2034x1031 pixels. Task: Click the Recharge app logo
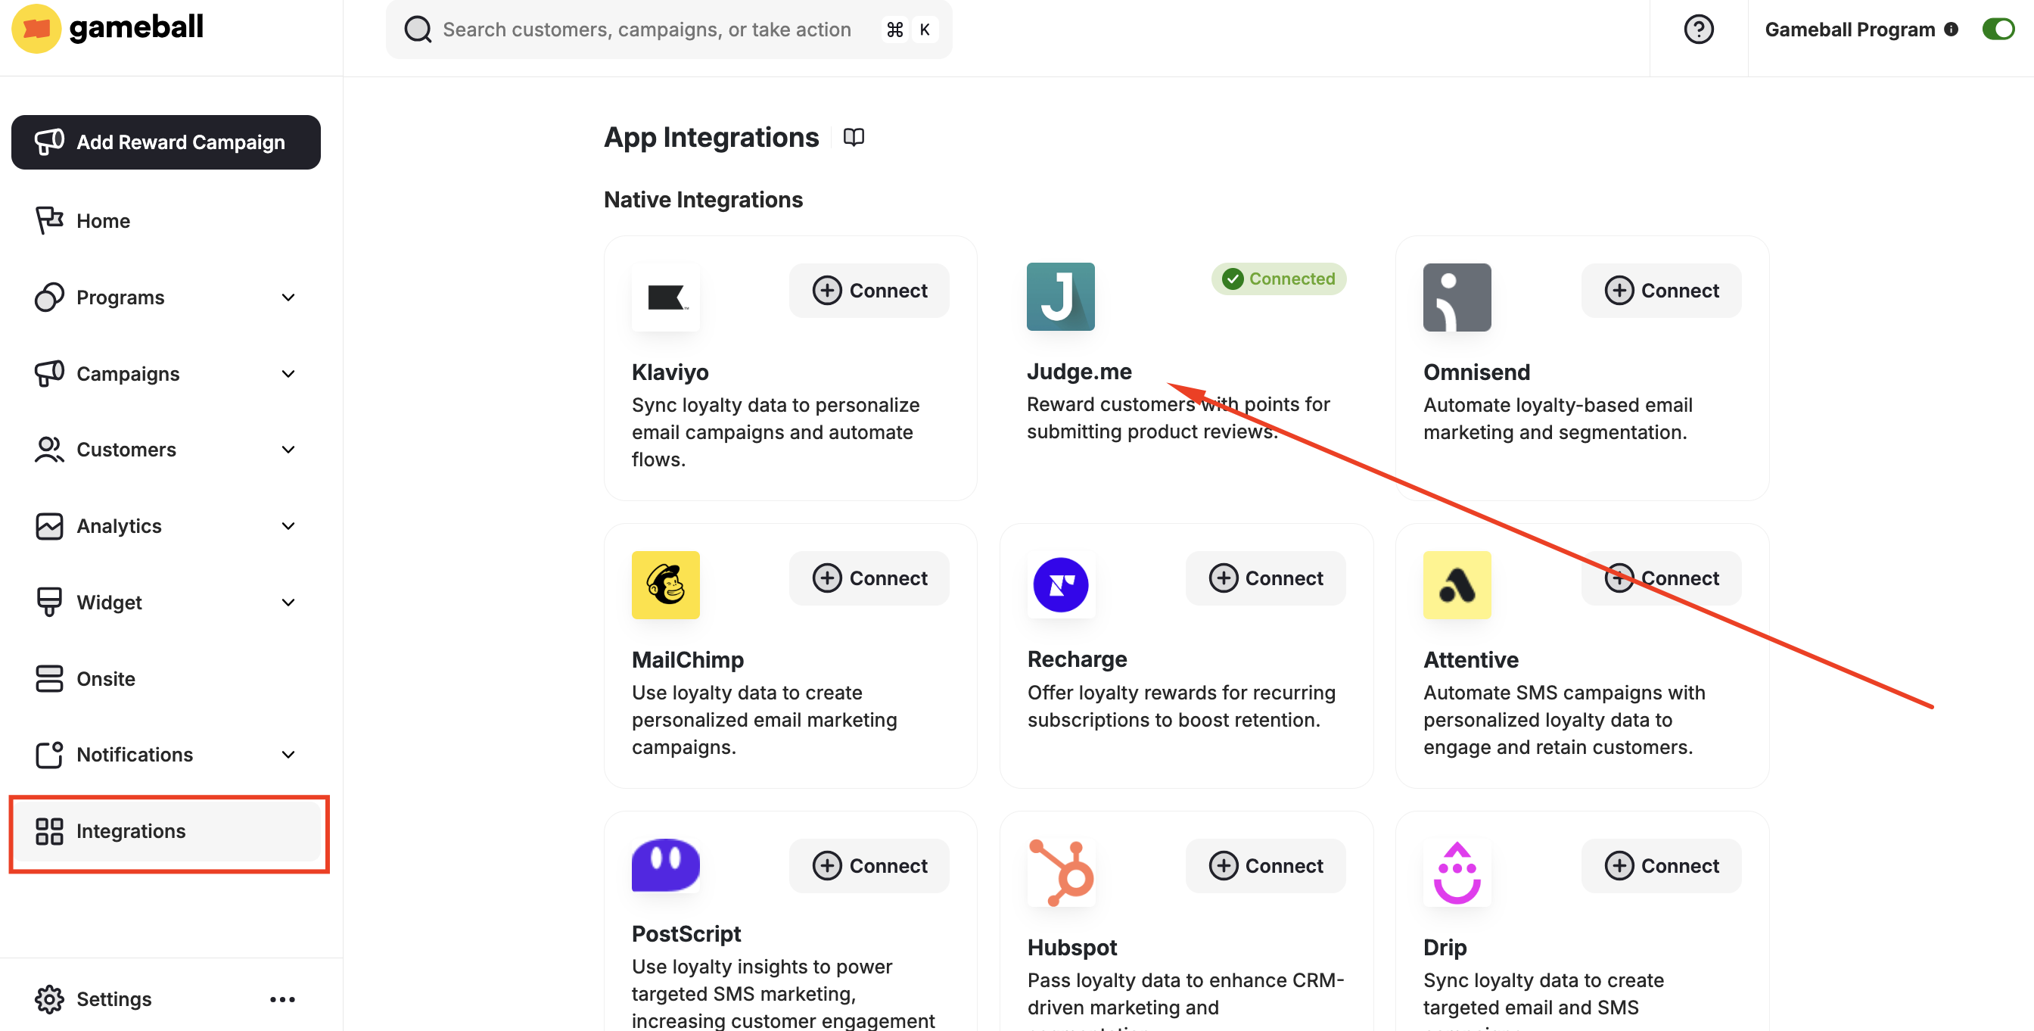1059,584
